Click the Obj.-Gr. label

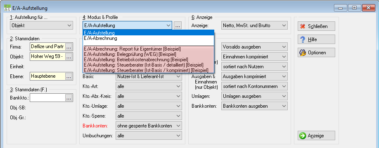click(18, 118)
